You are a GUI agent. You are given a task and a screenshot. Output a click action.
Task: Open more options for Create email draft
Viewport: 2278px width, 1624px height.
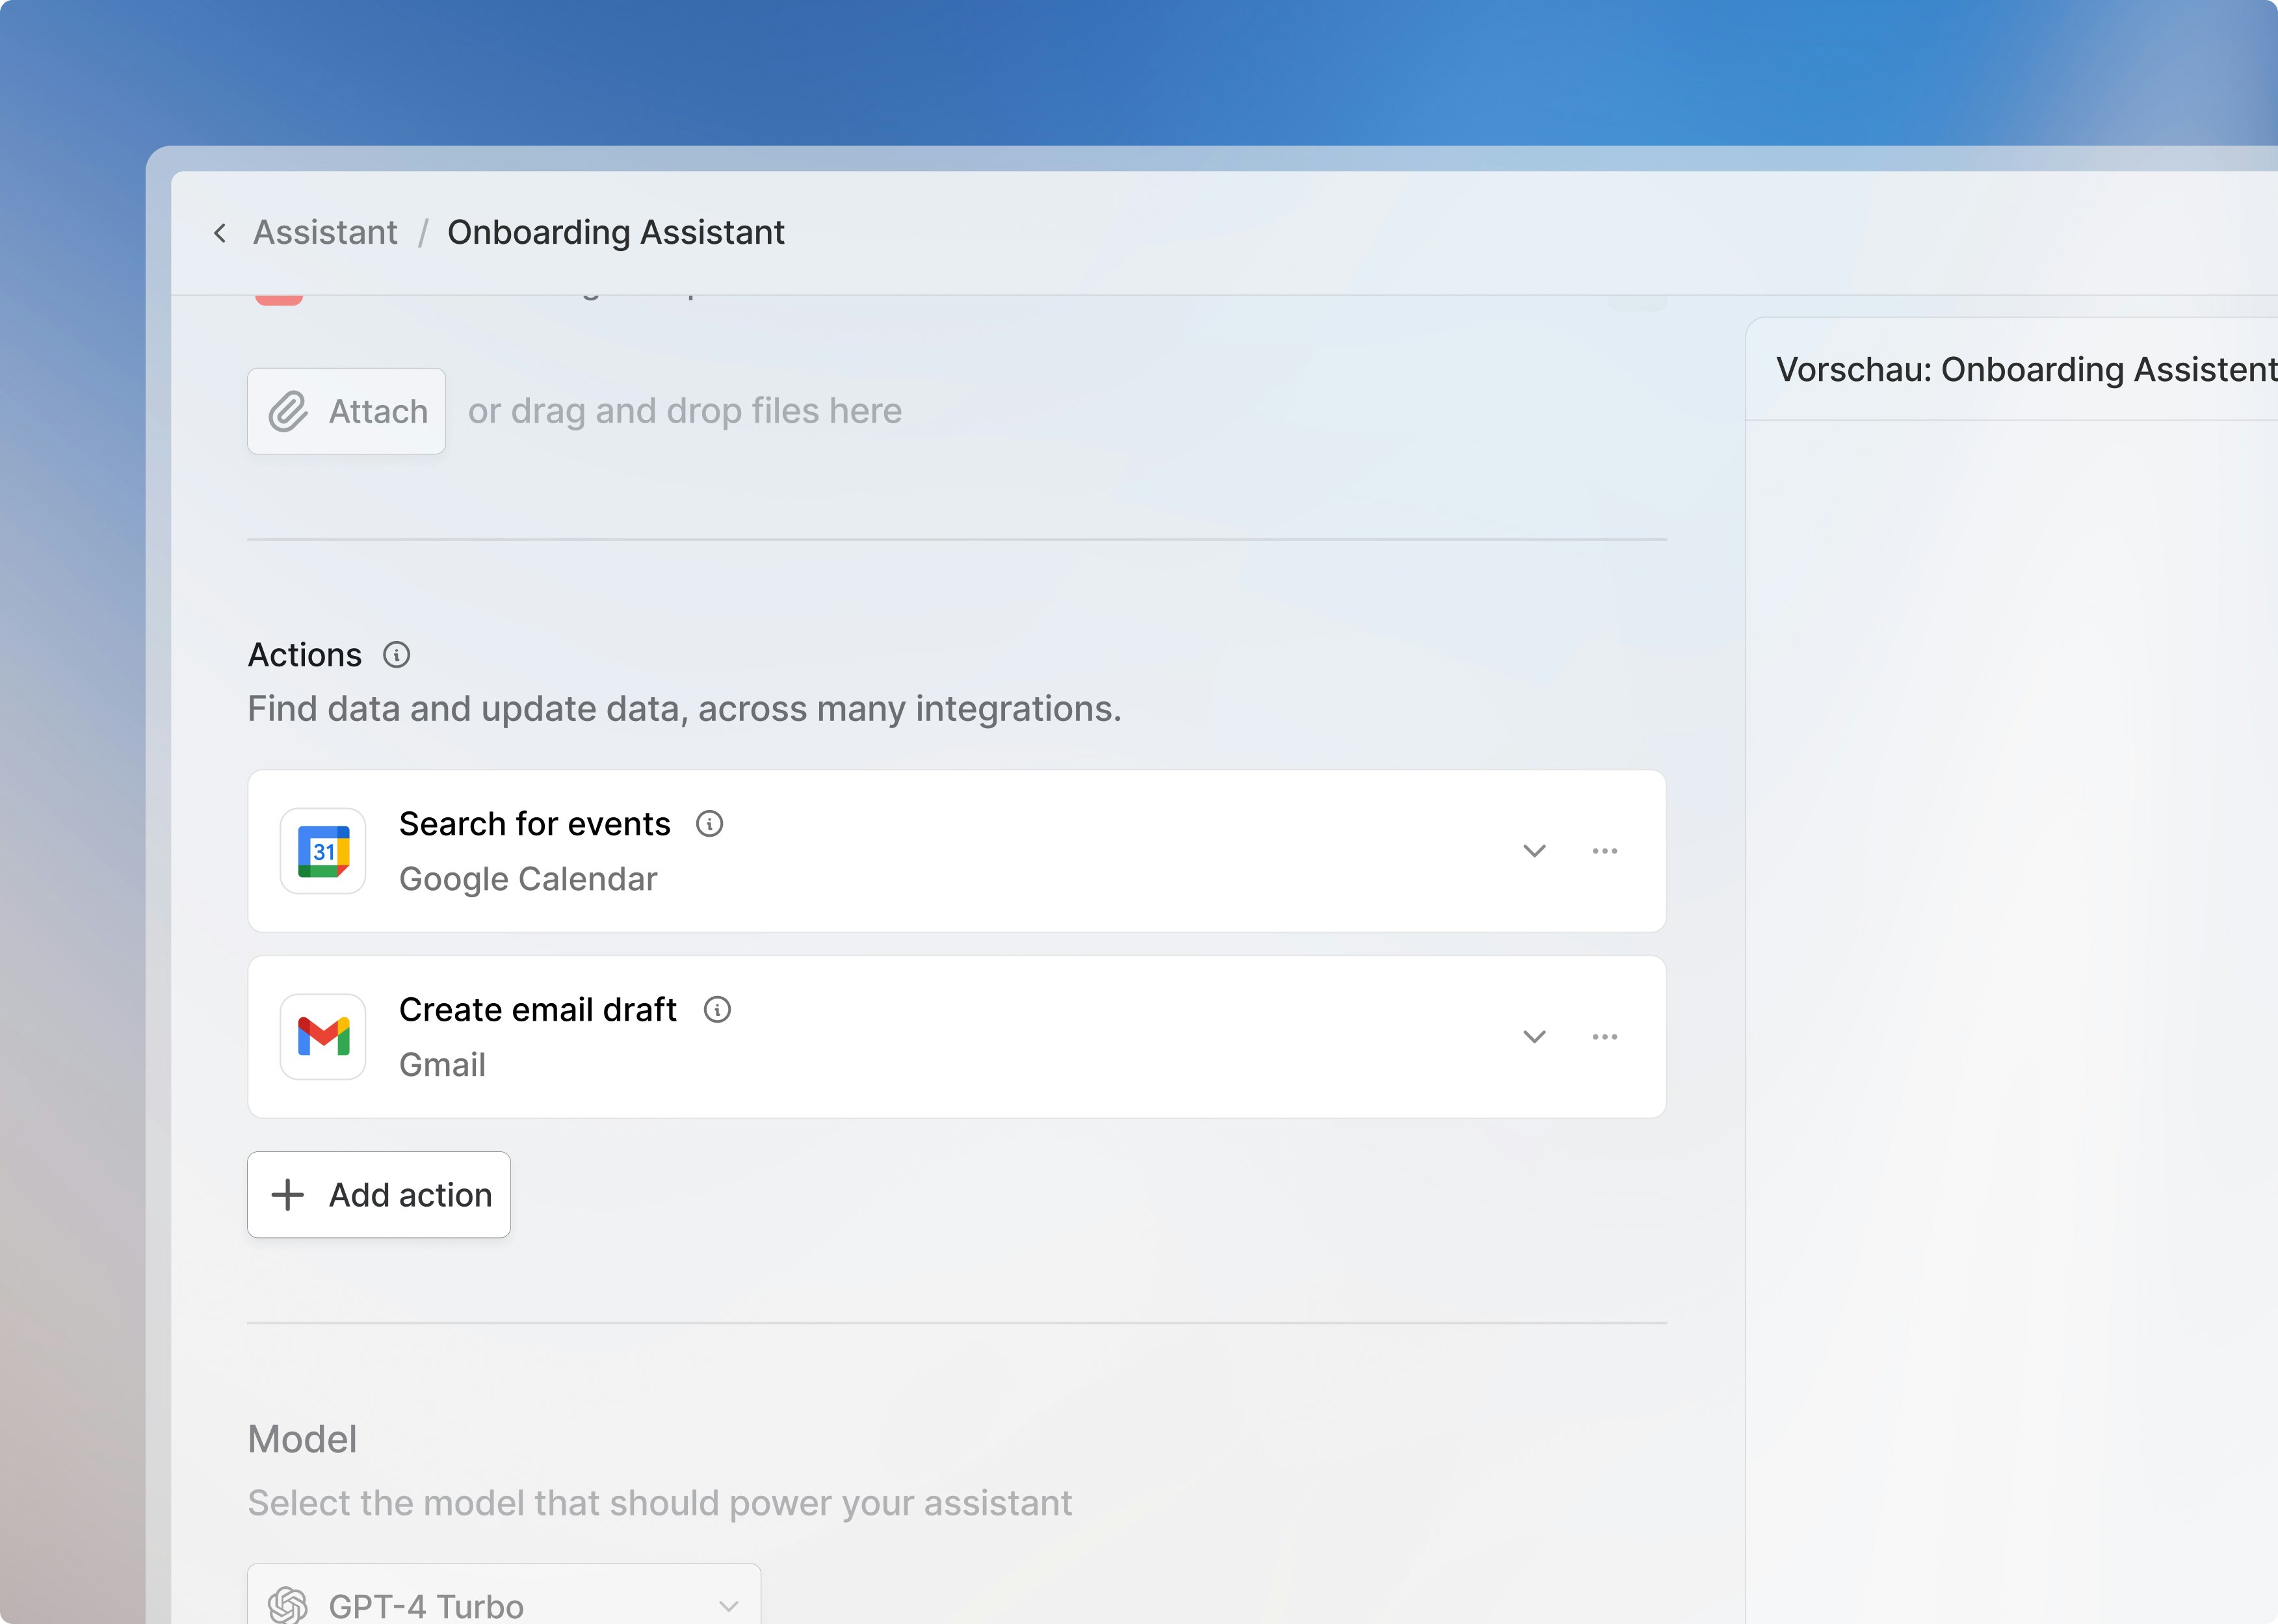(1604, 1037)
